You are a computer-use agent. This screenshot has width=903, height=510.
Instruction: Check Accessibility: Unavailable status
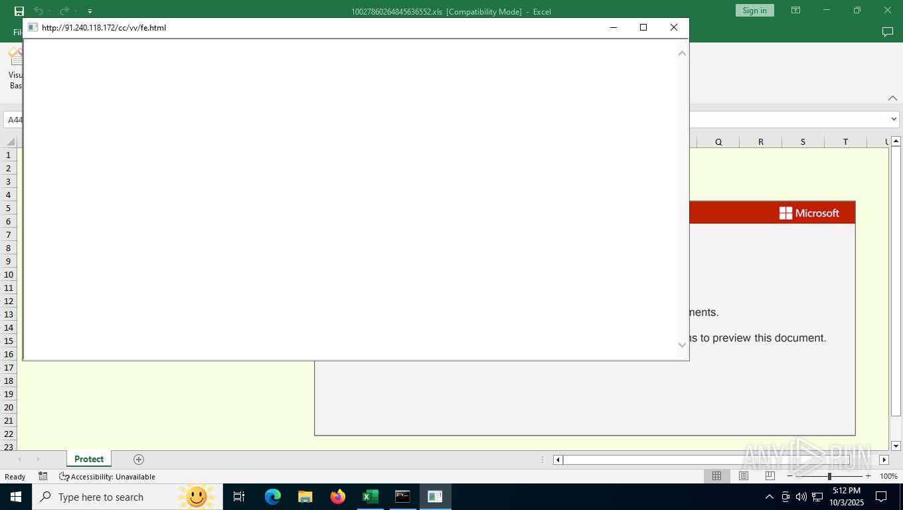[x=107, y=477]
